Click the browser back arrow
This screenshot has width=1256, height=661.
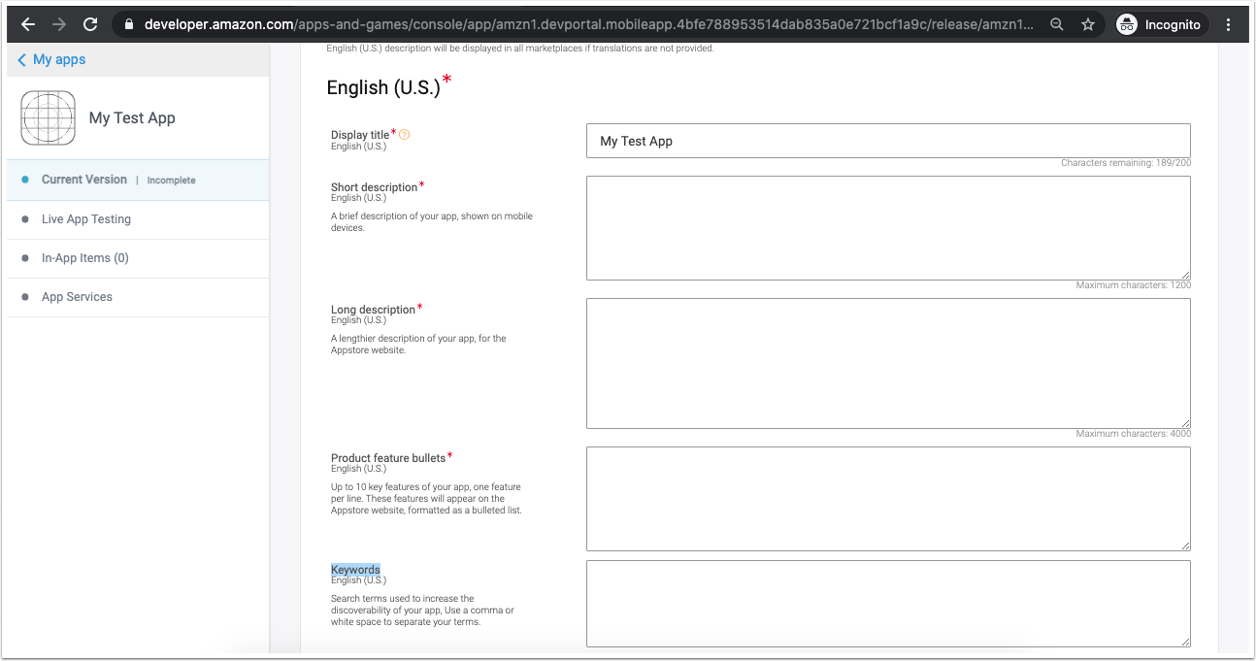27,24
